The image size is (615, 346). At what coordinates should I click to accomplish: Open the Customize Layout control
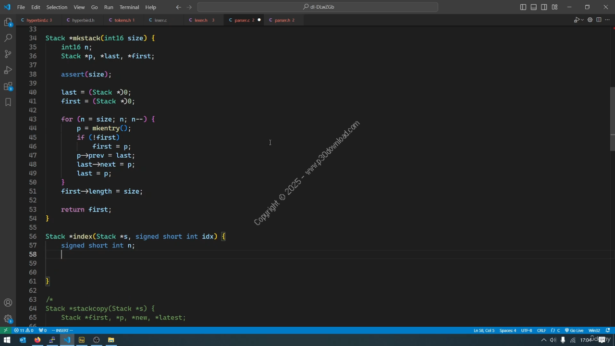click(x=554, y=7)
